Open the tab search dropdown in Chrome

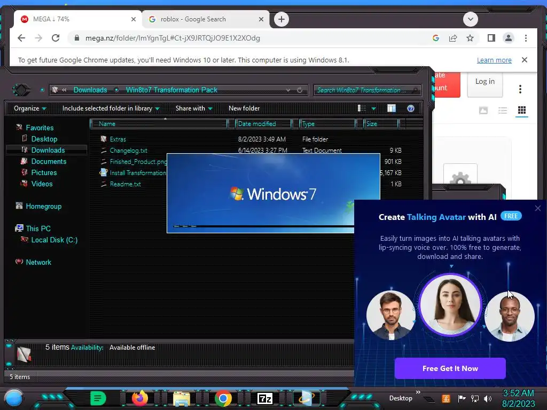pyautogui.click(x=470, y=19)
